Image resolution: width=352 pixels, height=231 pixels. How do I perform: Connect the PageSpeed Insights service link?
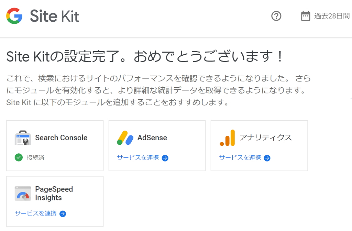(x=36, y=213)
